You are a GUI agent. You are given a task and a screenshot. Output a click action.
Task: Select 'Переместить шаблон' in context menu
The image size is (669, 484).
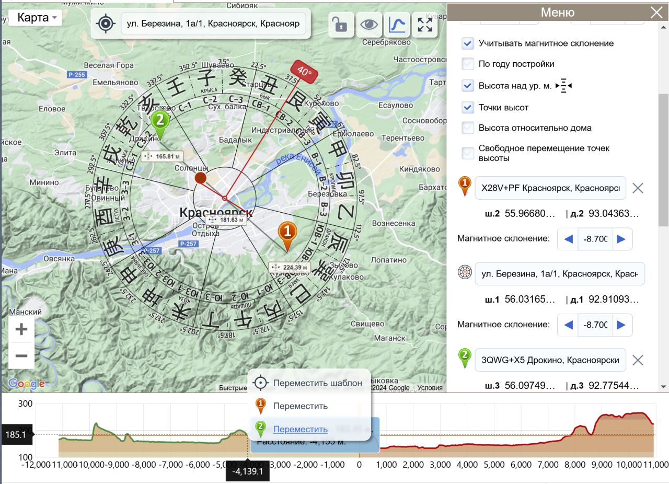(x=317, y=383)
